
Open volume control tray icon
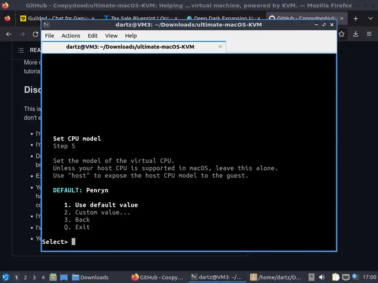pyautogui.click(x=322, y=277)
